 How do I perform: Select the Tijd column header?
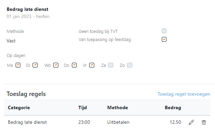click(82, 107)
